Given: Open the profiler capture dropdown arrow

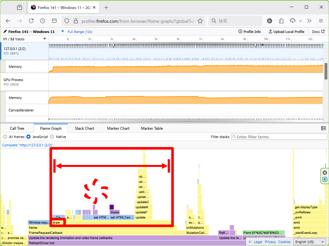Looking at the screenshot, I should click(x=300, y=21).
